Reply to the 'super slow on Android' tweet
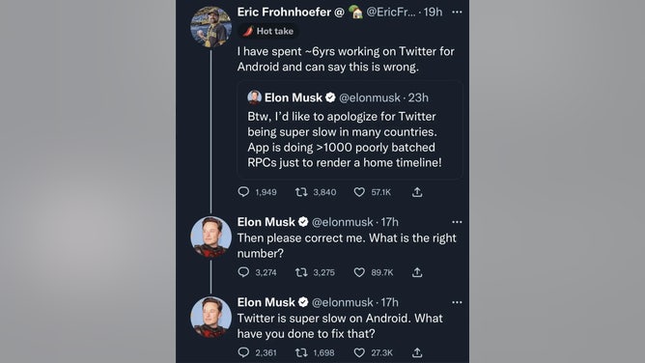The image size is (645, 363). pyautogui.click(x=243, y=352)
